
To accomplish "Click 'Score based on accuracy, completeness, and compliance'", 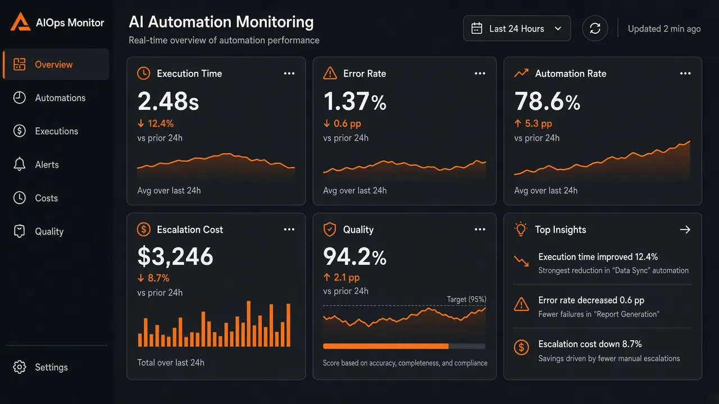I will click(405, 363).
